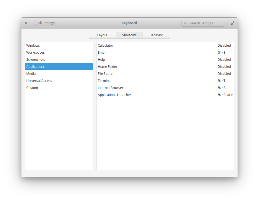Select the Applications category

(x=59, y=67)
